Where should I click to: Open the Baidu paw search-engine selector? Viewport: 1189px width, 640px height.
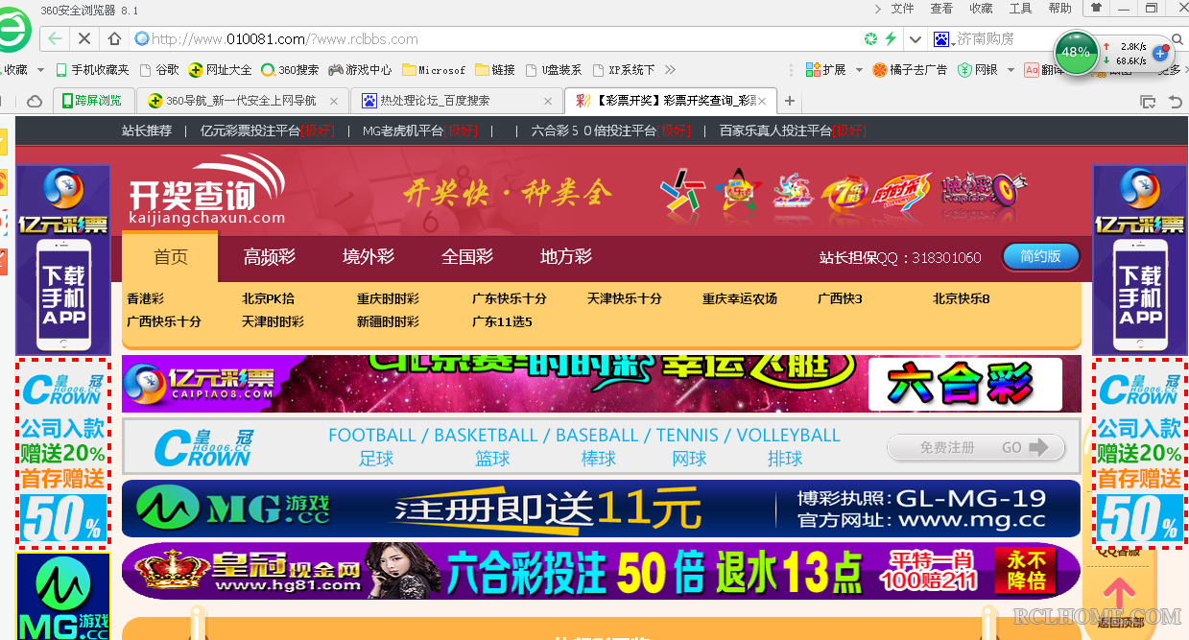(x=941, y=39)
